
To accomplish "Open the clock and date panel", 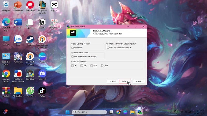I will click(199, 112).
